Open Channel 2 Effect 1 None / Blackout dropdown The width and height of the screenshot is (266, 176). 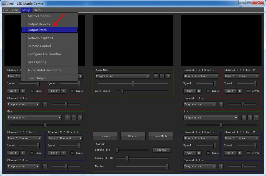pyautogui.click(x=24, y=138)
